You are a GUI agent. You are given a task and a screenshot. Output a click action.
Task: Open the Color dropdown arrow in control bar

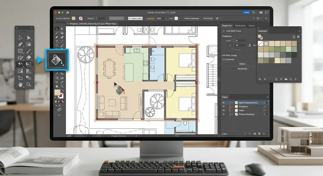(x=179, y=18)
